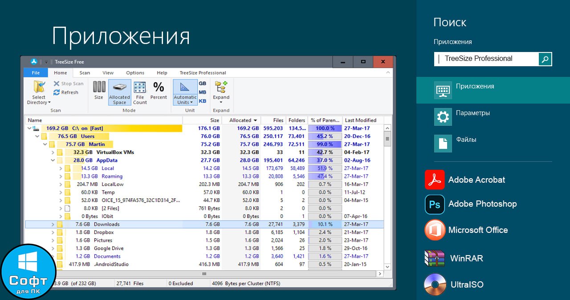Select the Приложения search category
Image resolution: width=570 pixels, height=300 pixels.
coord(493,90)
